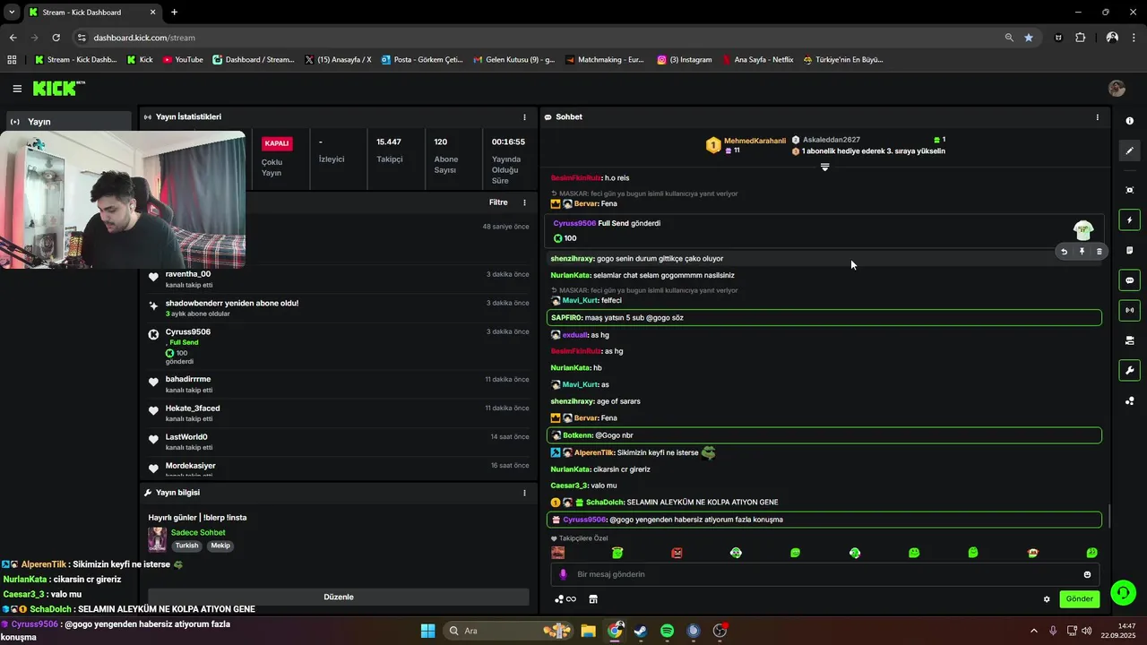
Task: Open the profile avatar menu
Action: tap(1117, 88)
